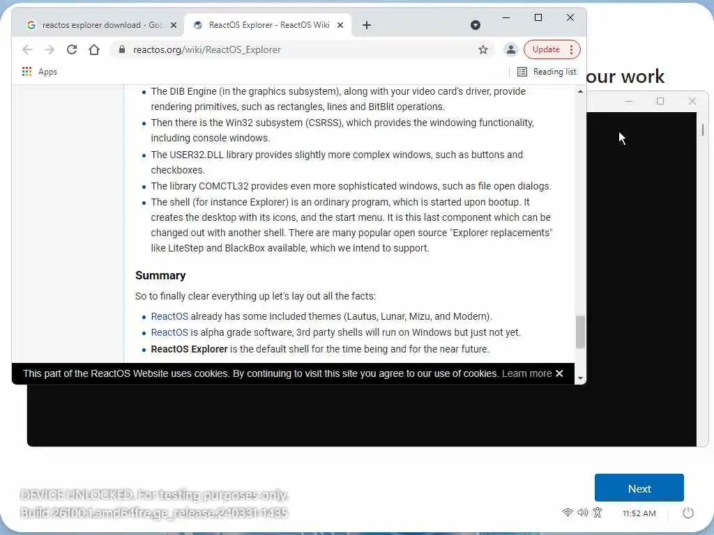Viewport: 714px width, 535px height.
Task: Maximize the Chrome window
Action: pyautogui.click(x=538, y=17)
